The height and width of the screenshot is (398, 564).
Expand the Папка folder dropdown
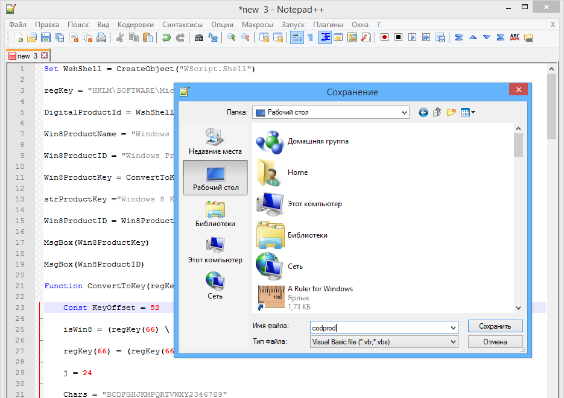pyautogui.click(x=404, y=113)
